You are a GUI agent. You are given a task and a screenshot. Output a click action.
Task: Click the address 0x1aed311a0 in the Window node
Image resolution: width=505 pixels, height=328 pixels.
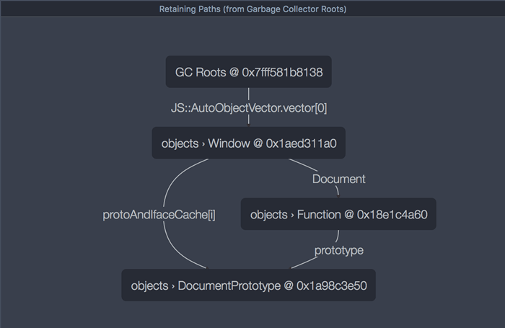click(301, 143)
